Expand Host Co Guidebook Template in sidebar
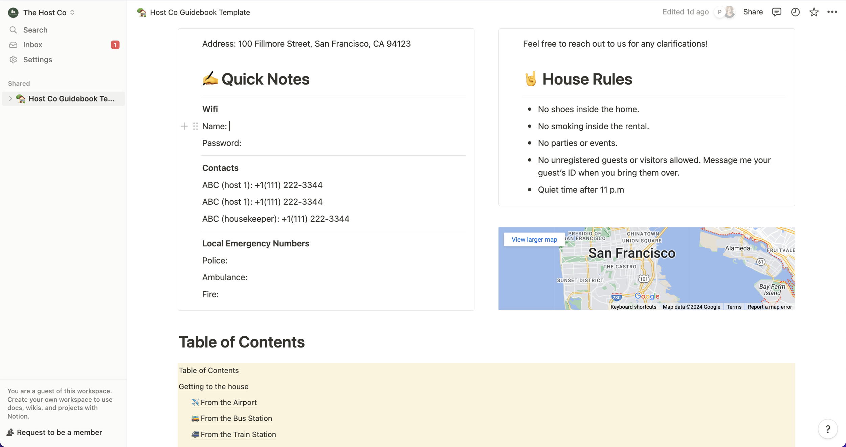 click(x=10, y=98)
